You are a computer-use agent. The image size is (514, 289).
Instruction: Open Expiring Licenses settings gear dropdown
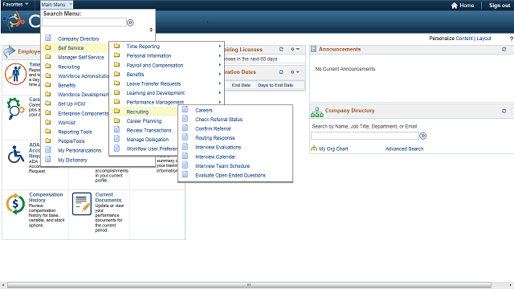pyautogui.click(x=295, y=49)
